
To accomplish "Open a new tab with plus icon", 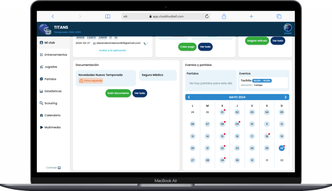I will pyautogui.click(x=251, y=16).
